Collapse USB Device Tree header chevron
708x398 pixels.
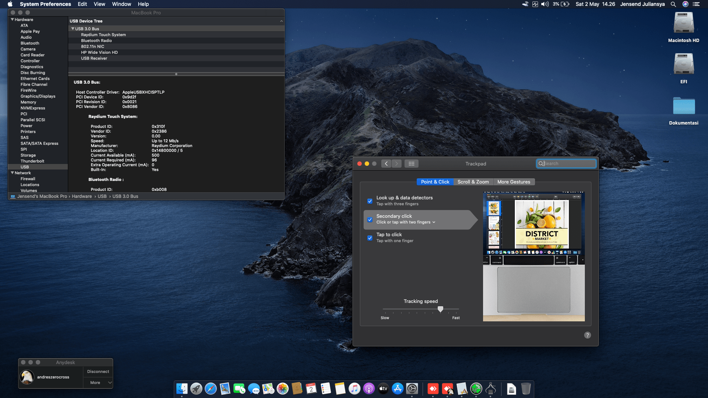click(281, 21)
